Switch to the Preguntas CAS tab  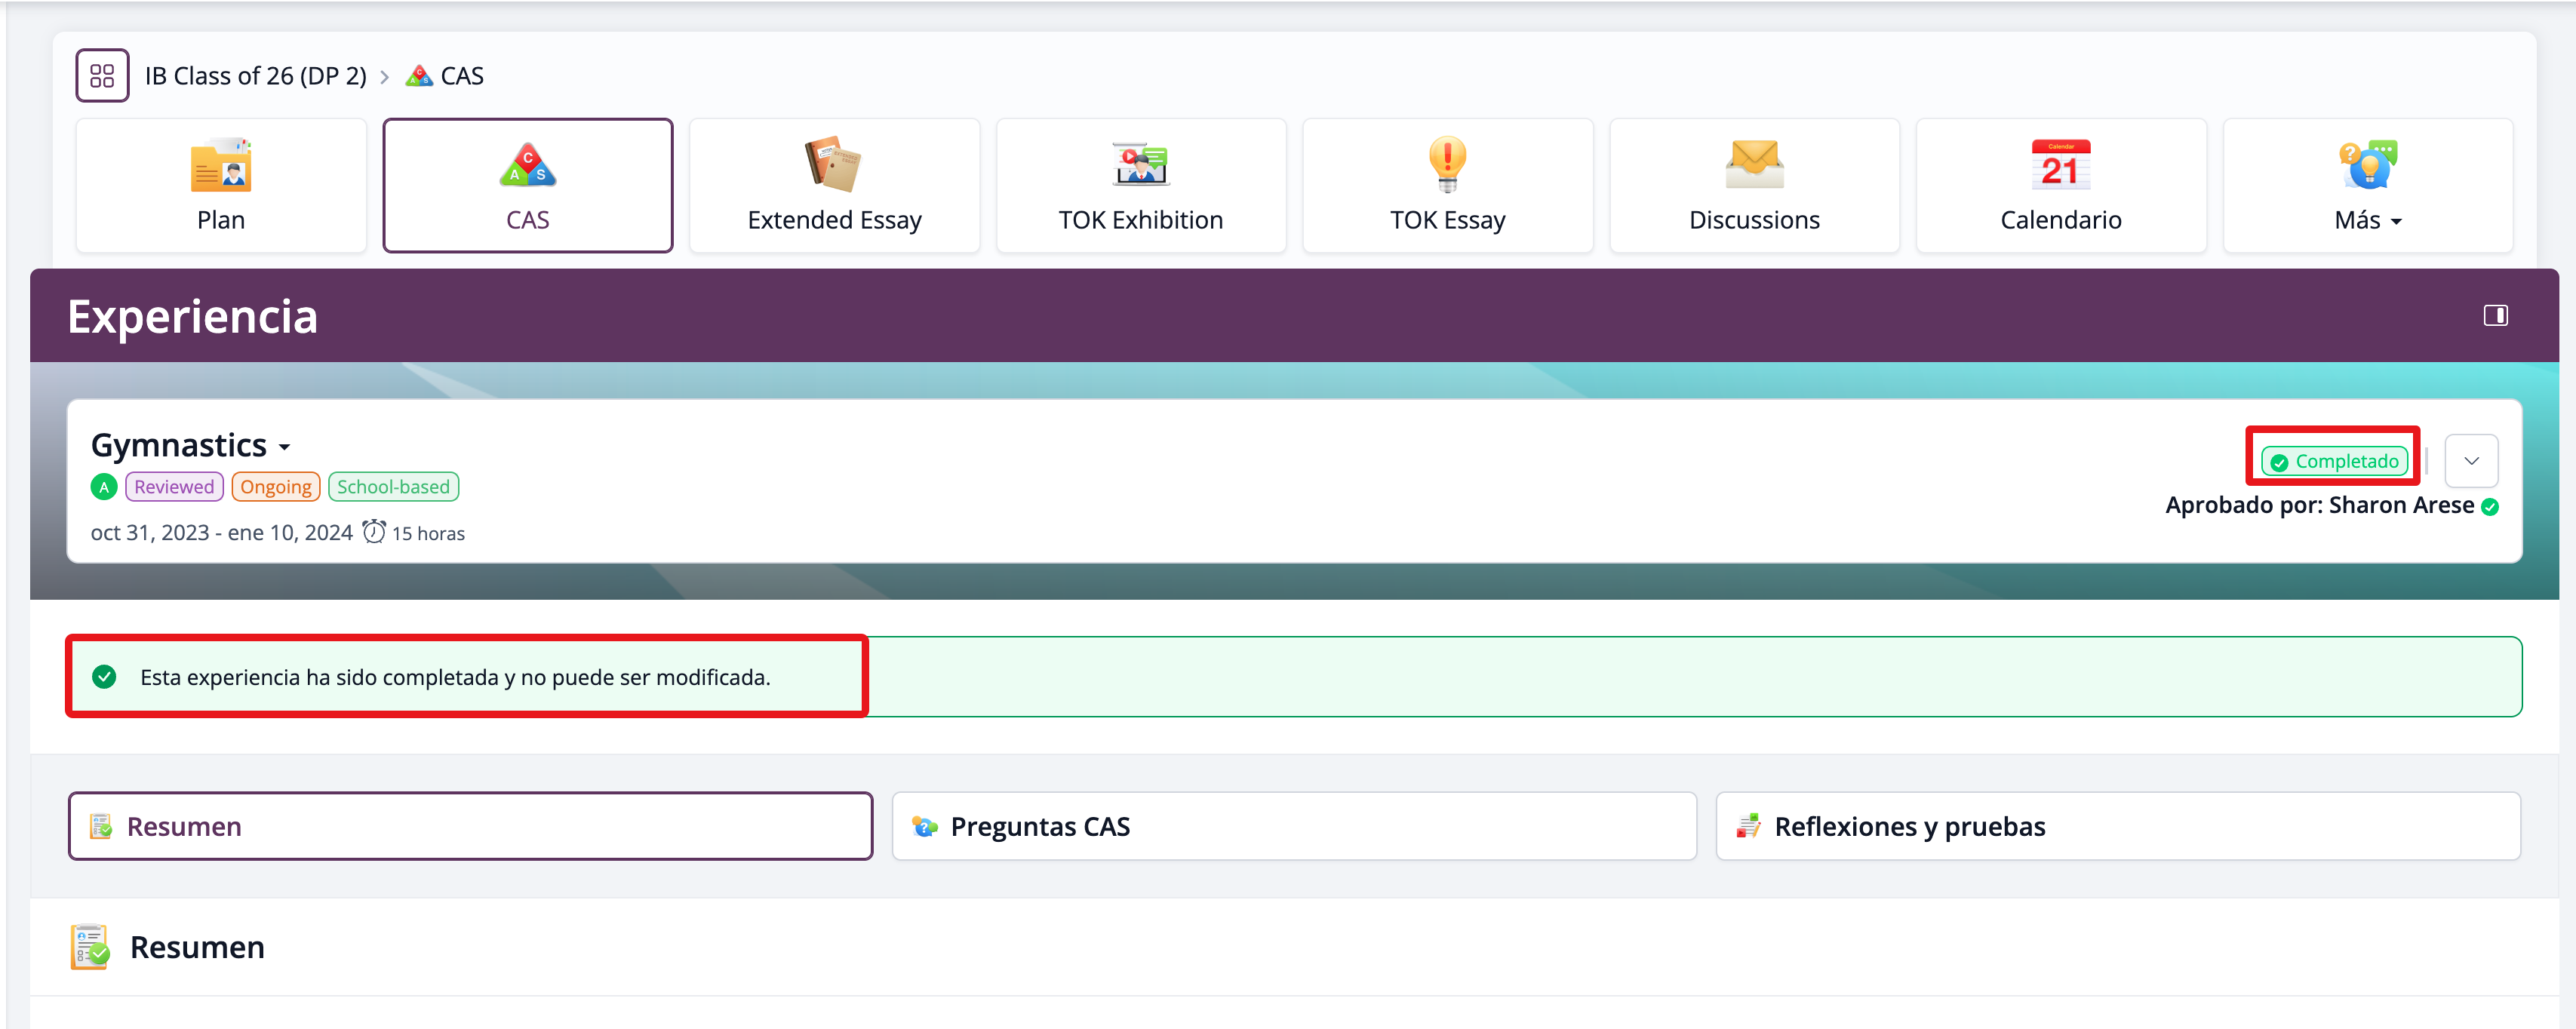pos(1293,826)
